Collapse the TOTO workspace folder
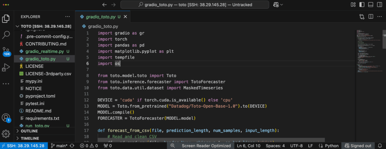The height and width of the screenshot is (149, 386). click(x=44, y=27)
